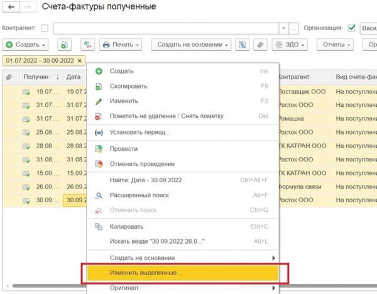Click the document icon in the 30.09 row
The height and width of the screenshot is (294, 377).
tap(26, 200)
